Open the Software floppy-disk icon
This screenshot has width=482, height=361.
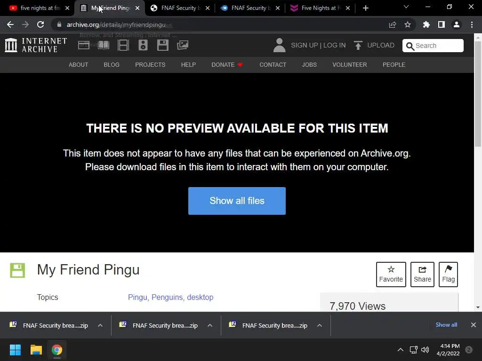click(x=162, y=45)
